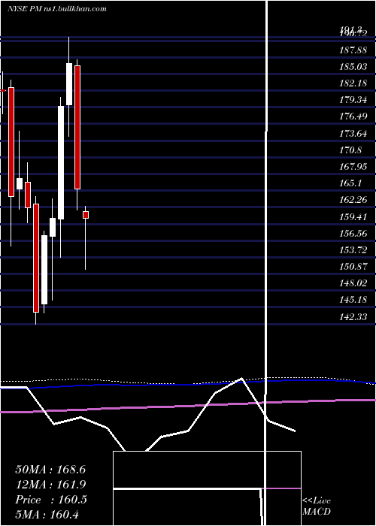This screenshot has height=526, width=376.
Task: Pick the 173.64 price axis label
Action: (x=353, y=134)
